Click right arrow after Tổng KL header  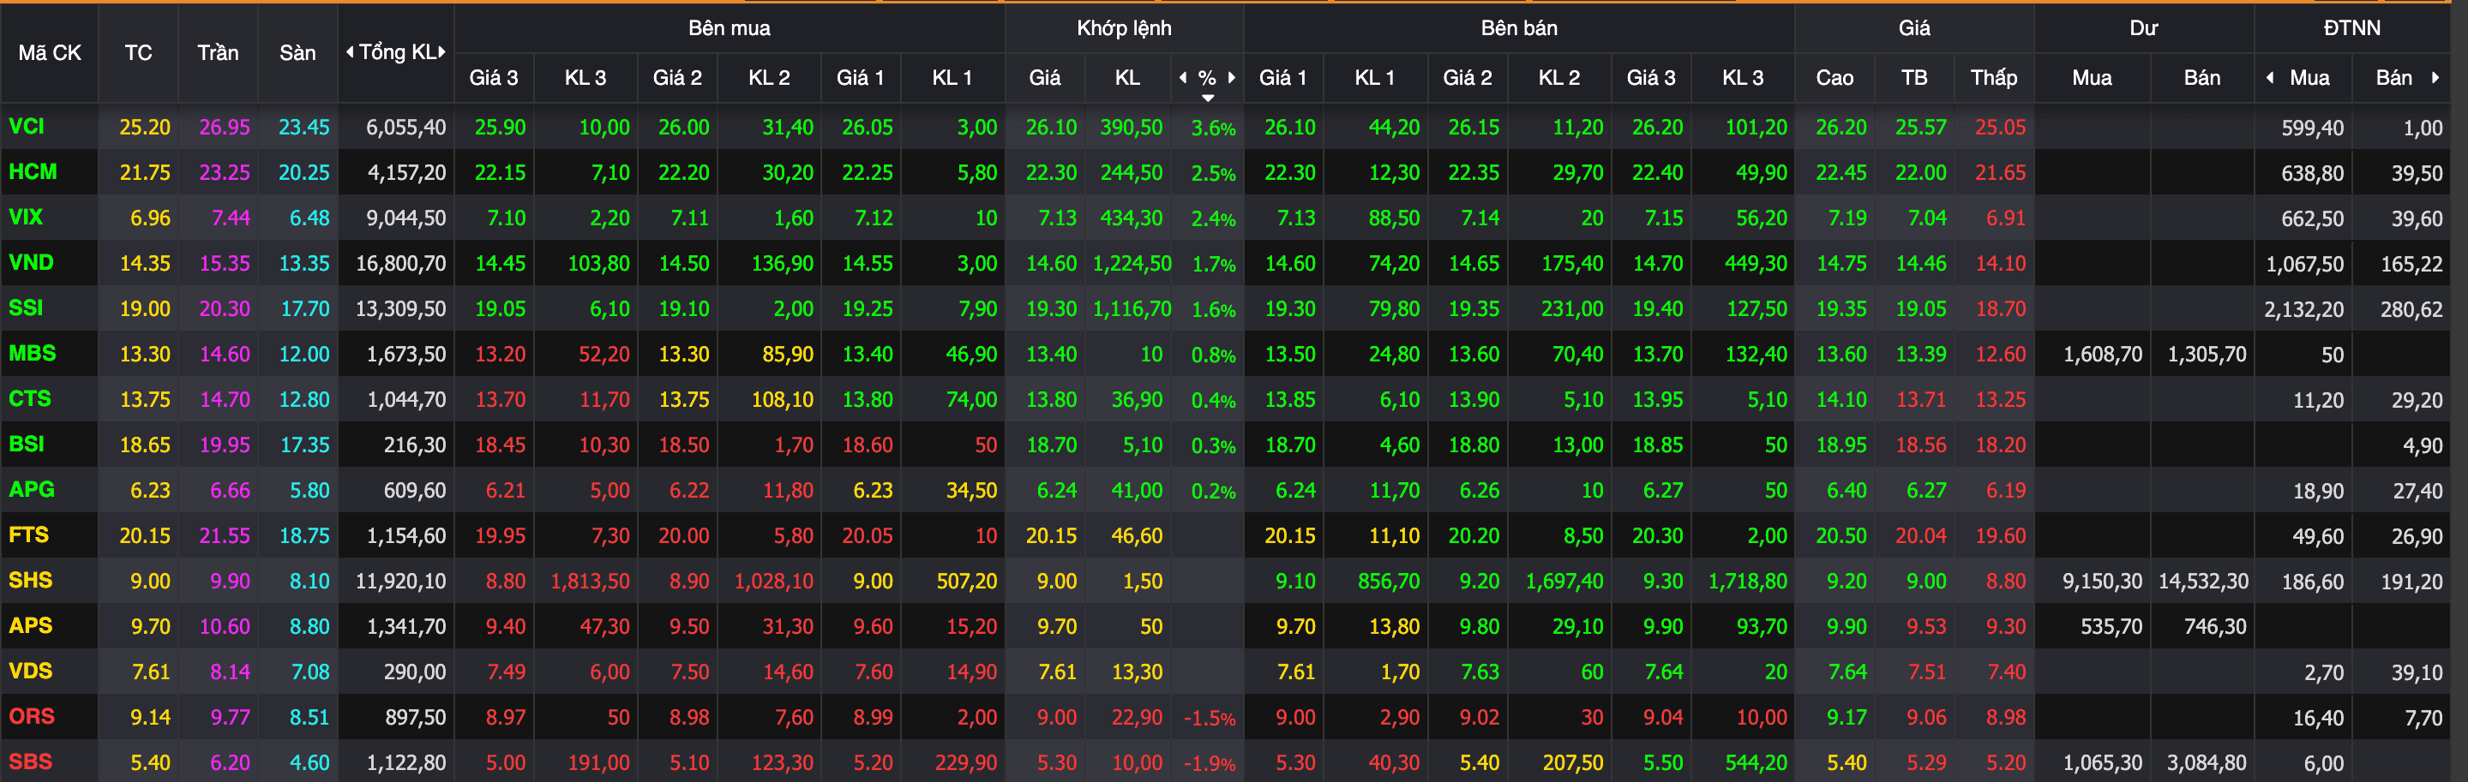(x=441, y=52)
